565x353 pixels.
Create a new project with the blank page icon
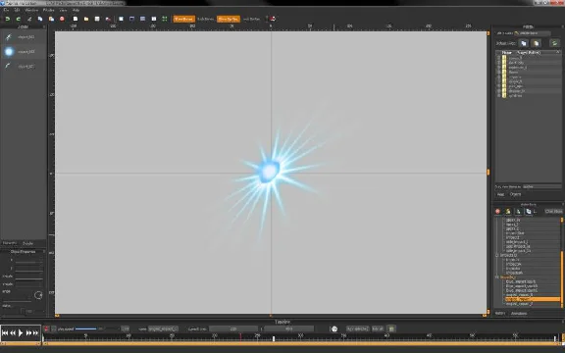pyautogui.click(x=76, y=19)
